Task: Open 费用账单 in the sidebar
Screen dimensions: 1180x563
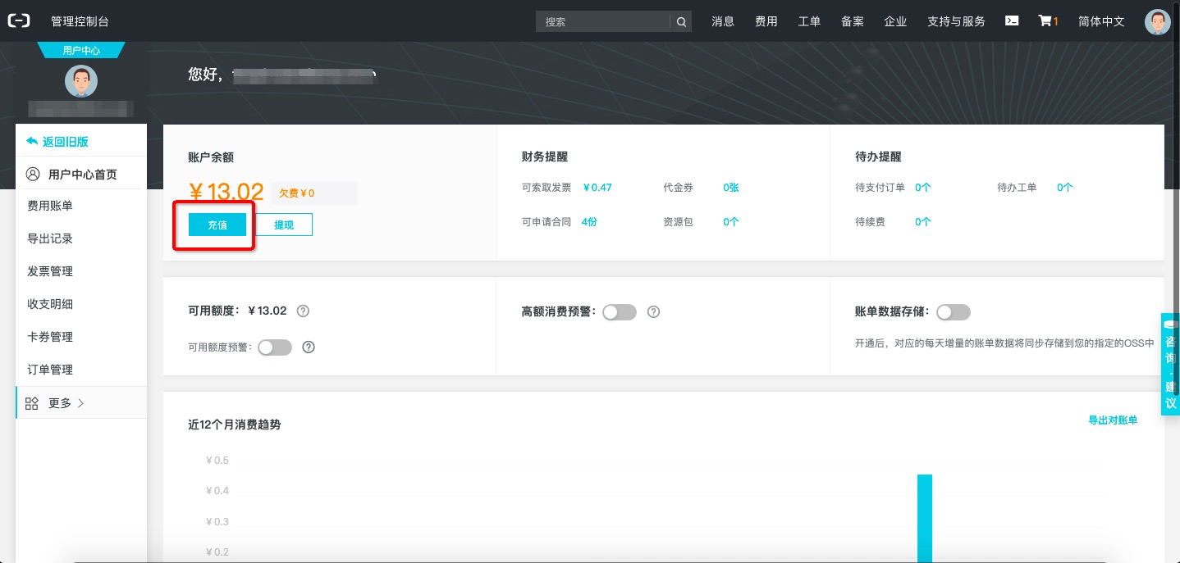Action: pos(50,206)
